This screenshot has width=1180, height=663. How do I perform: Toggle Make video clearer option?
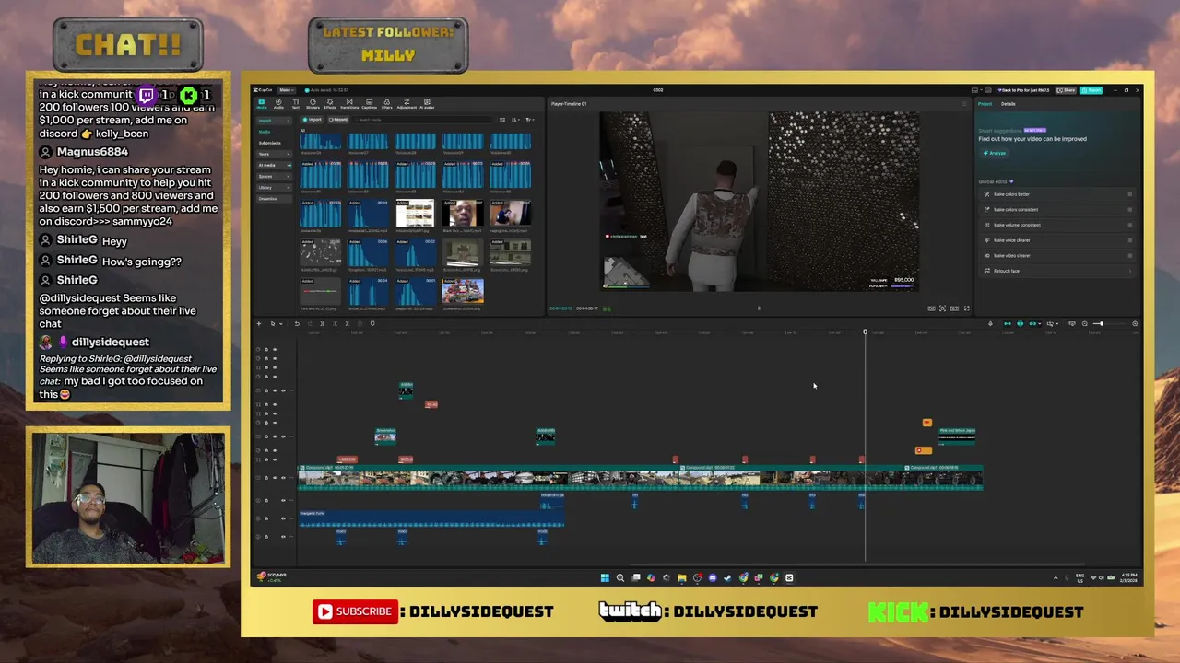[1130, 255]
